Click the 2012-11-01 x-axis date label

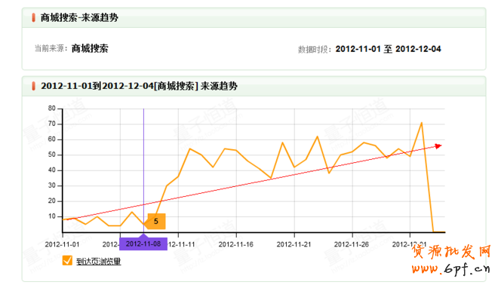pos(62,244)
